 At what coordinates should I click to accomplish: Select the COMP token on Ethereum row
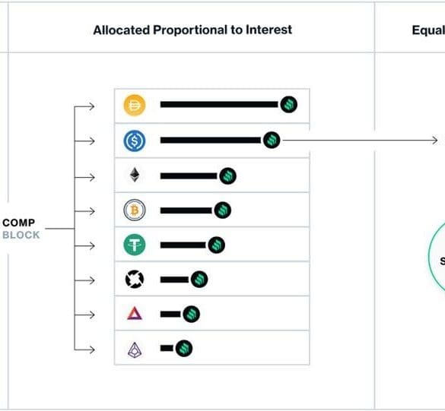pyautogui.click(x=227, y=176)
